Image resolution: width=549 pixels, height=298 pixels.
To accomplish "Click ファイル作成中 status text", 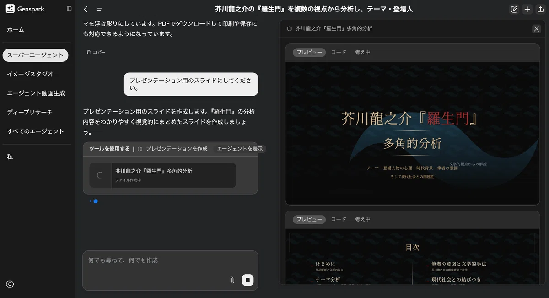I will [128, 180].
